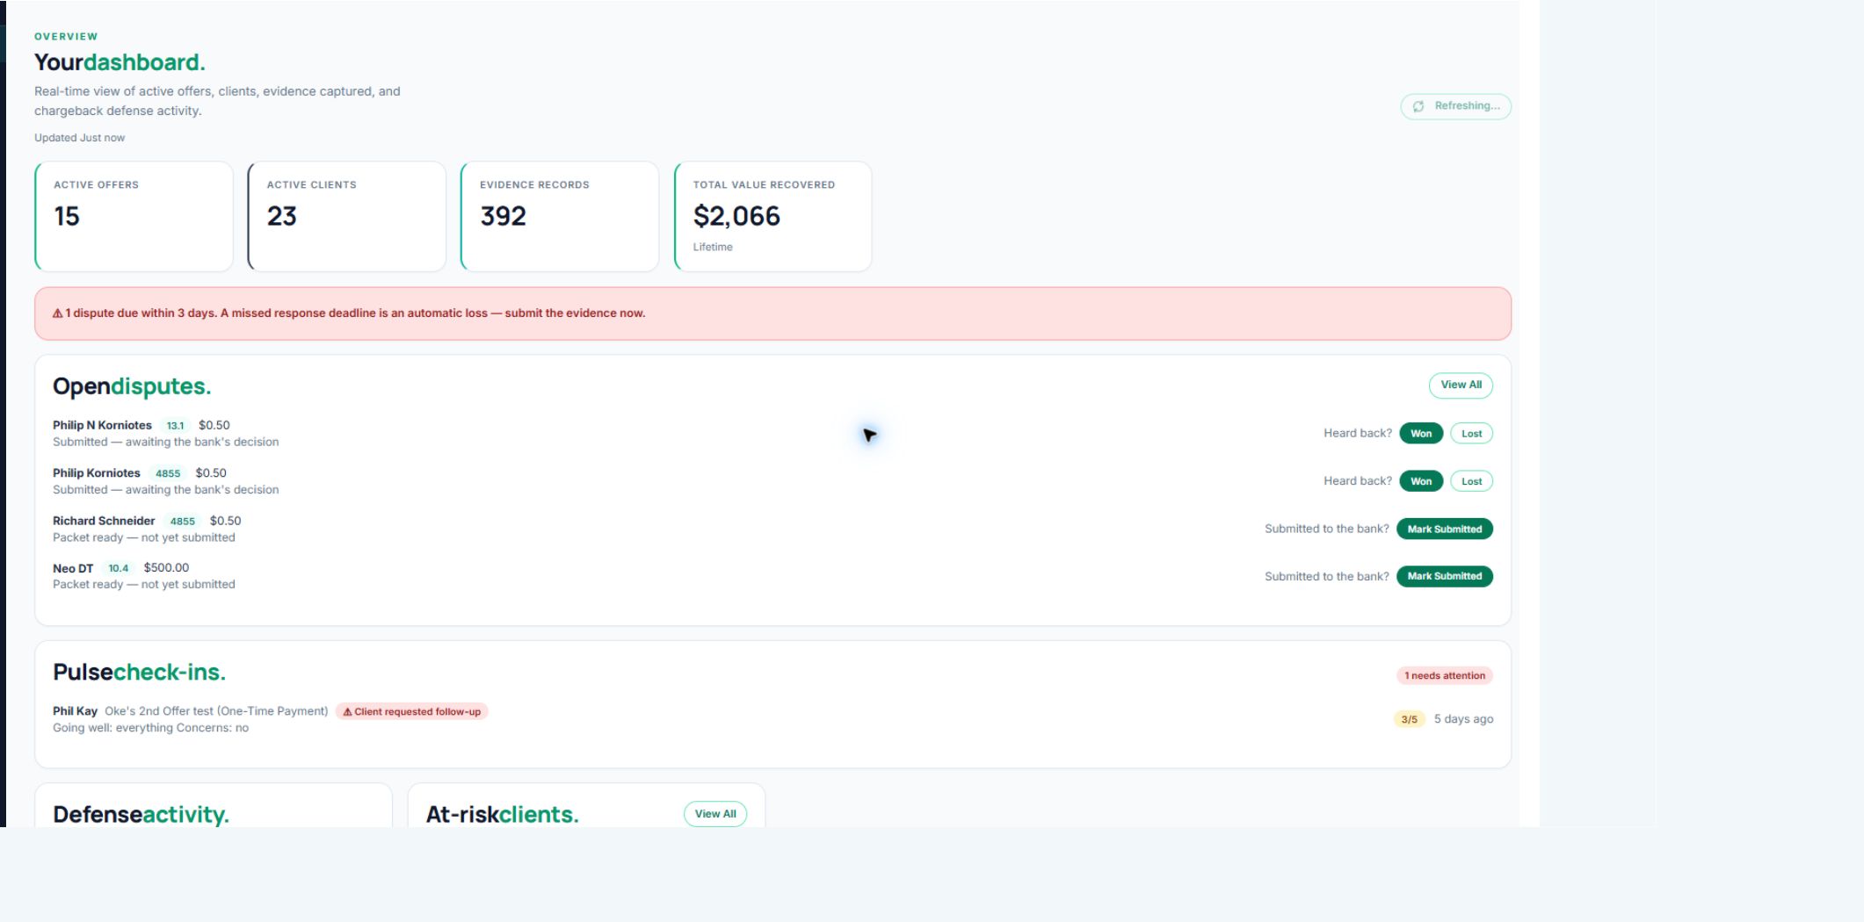Click Oke's 2nd Offer test label
The width and height of the screenshot is (1864, 922).
(x=216, y=711)
